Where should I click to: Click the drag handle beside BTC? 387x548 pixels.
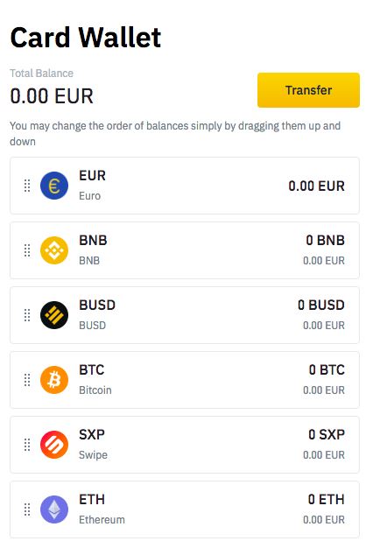coord(27,380)
